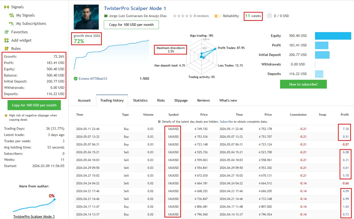The width and height of the screenshot is (354, 219).
Task: Switch to the Statistics tab
Action: click(140, 100)
